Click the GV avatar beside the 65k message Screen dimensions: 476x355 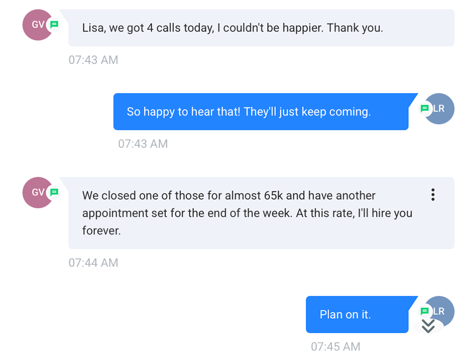[37, 192]
